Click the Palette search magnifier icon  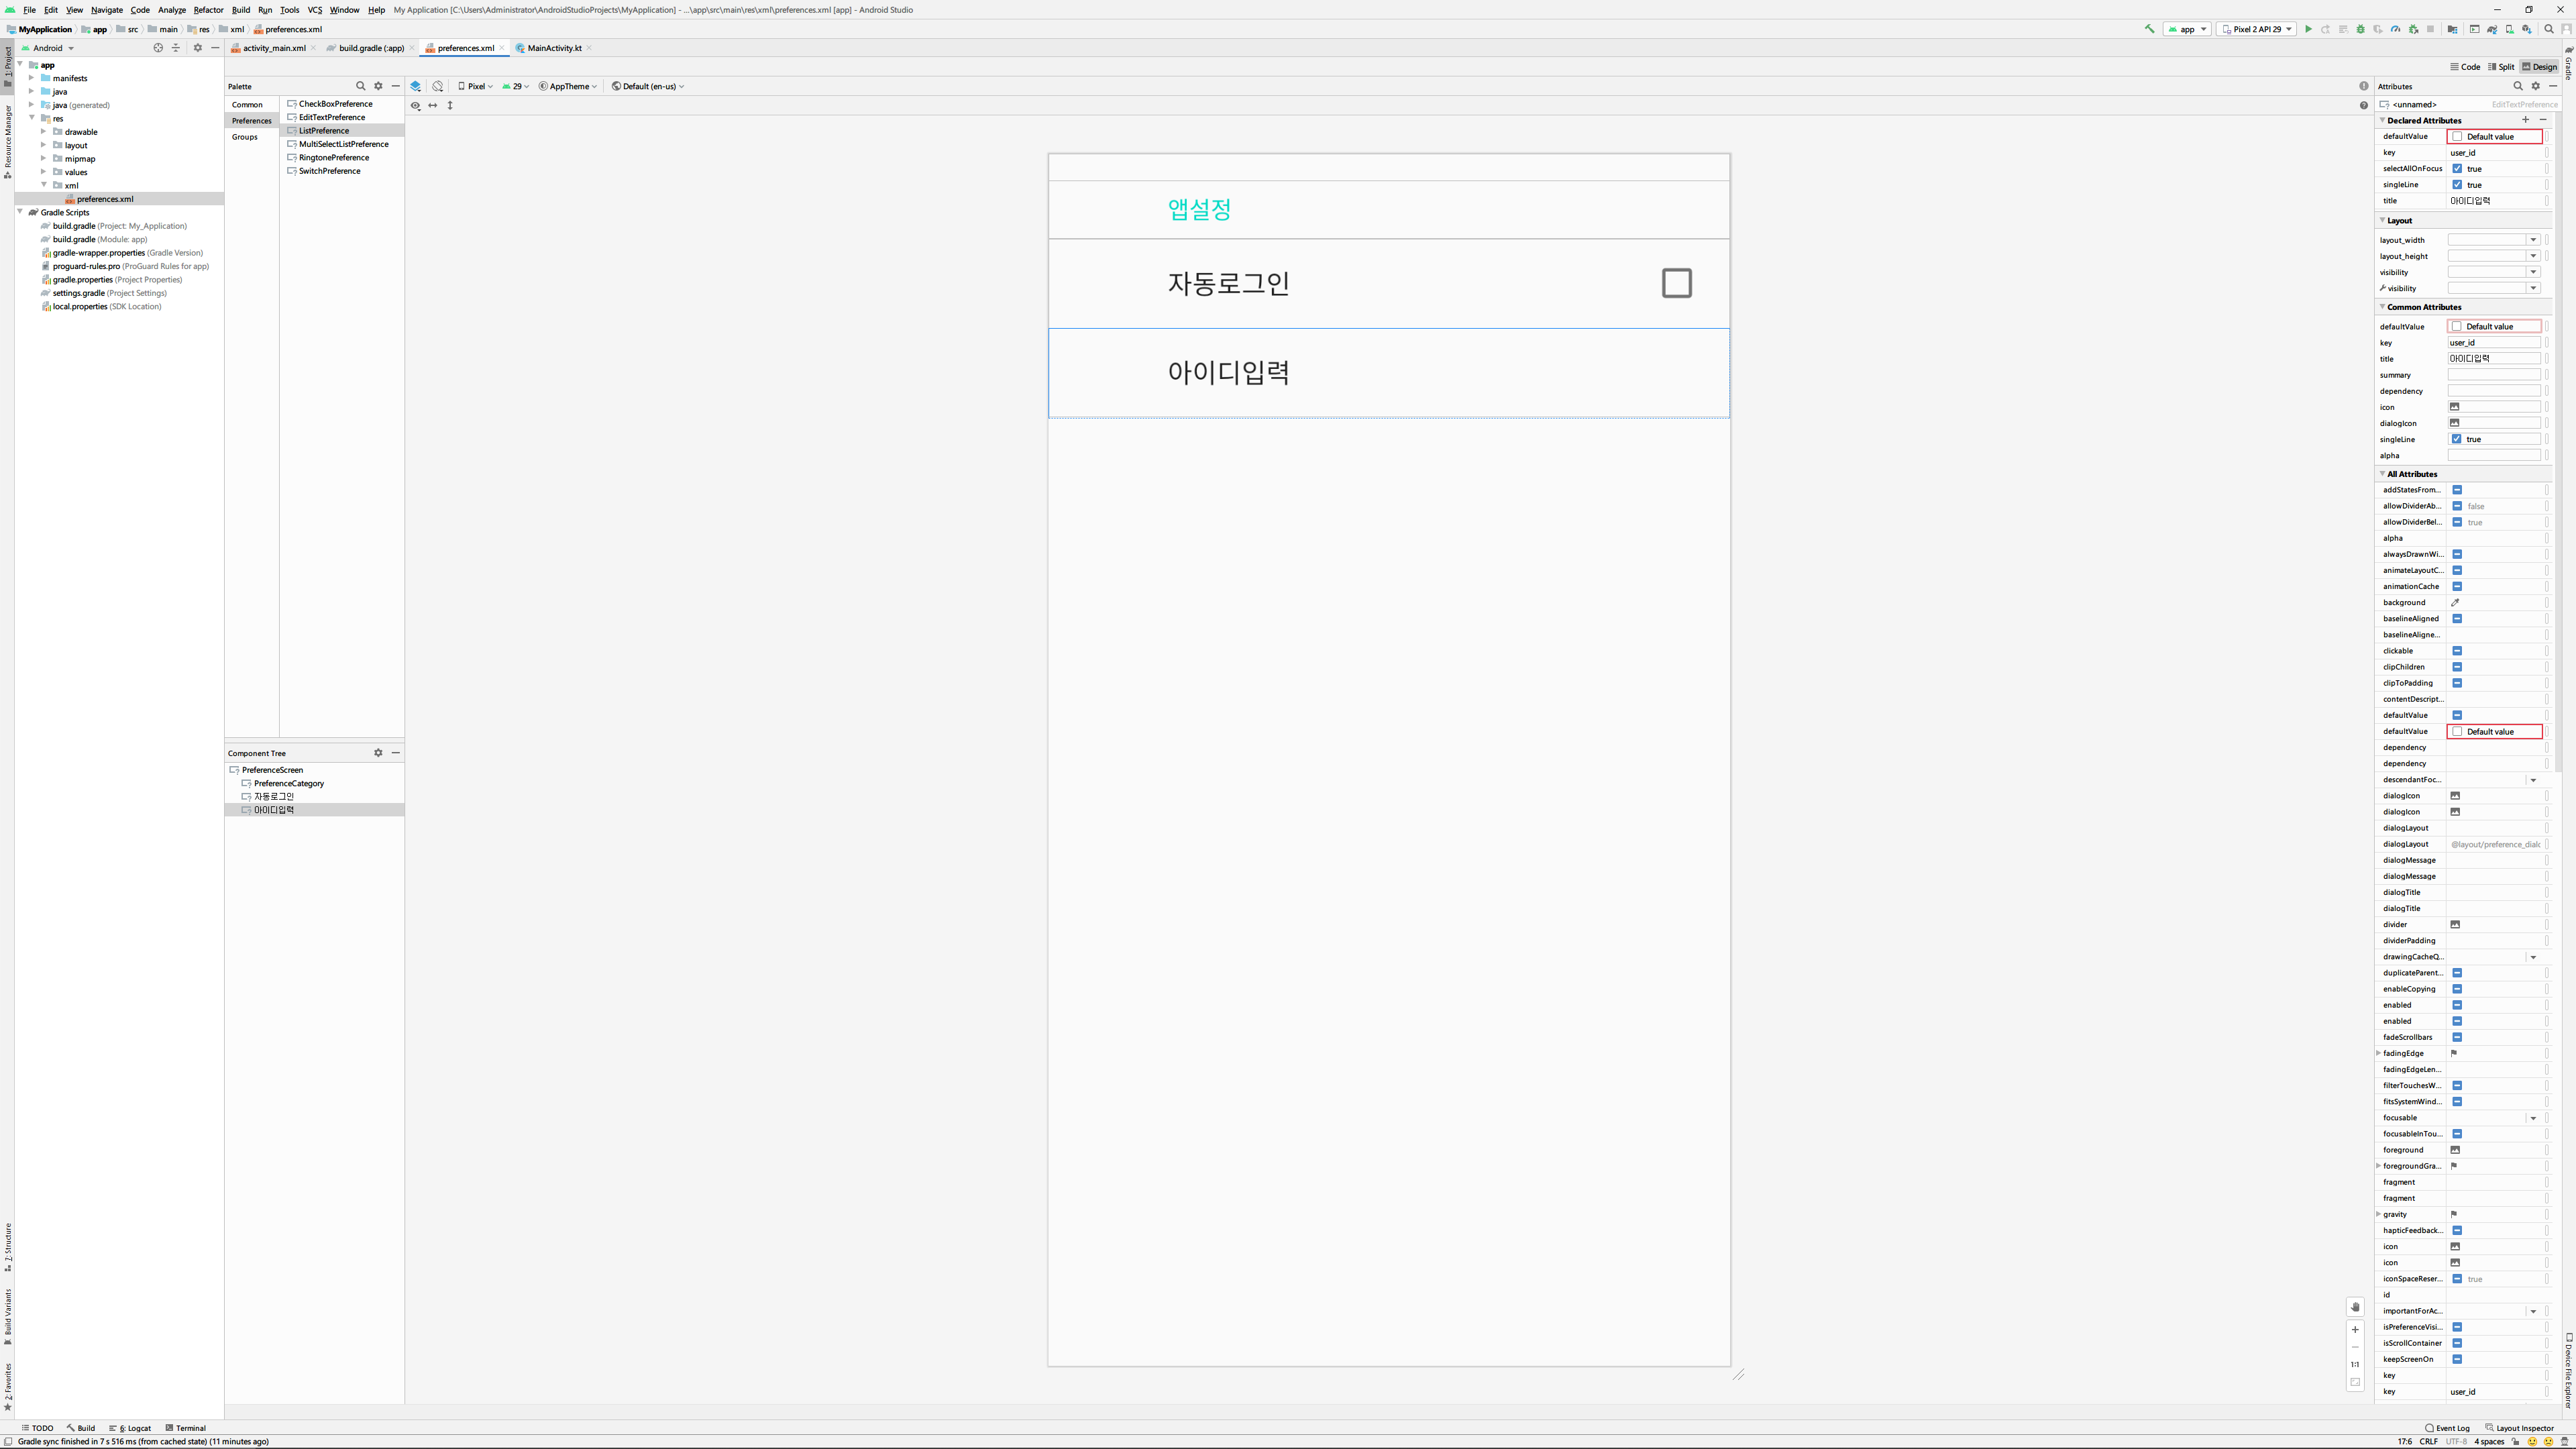361,86
